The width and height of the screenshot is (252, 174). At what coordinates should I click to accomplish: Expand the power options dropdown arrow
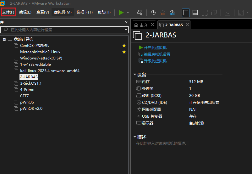tap(128, 13)
